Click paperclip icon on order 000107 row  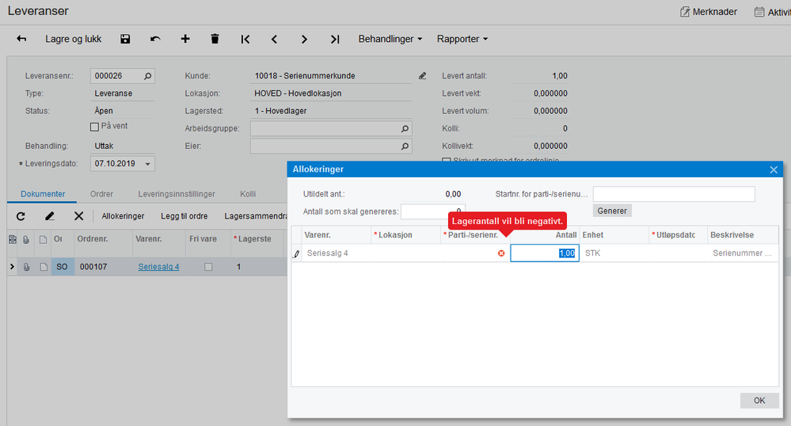tap(26, 267)
